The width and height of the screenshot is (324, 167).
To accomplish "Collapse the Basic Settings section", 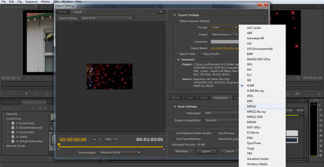I will [x=175, y=106].
